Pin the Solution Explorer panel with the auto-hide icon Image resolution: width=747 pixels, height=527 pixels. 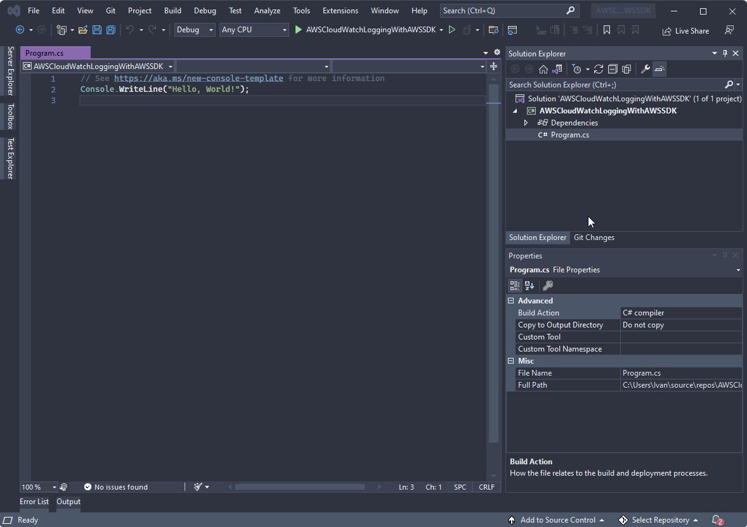(725, 53)
